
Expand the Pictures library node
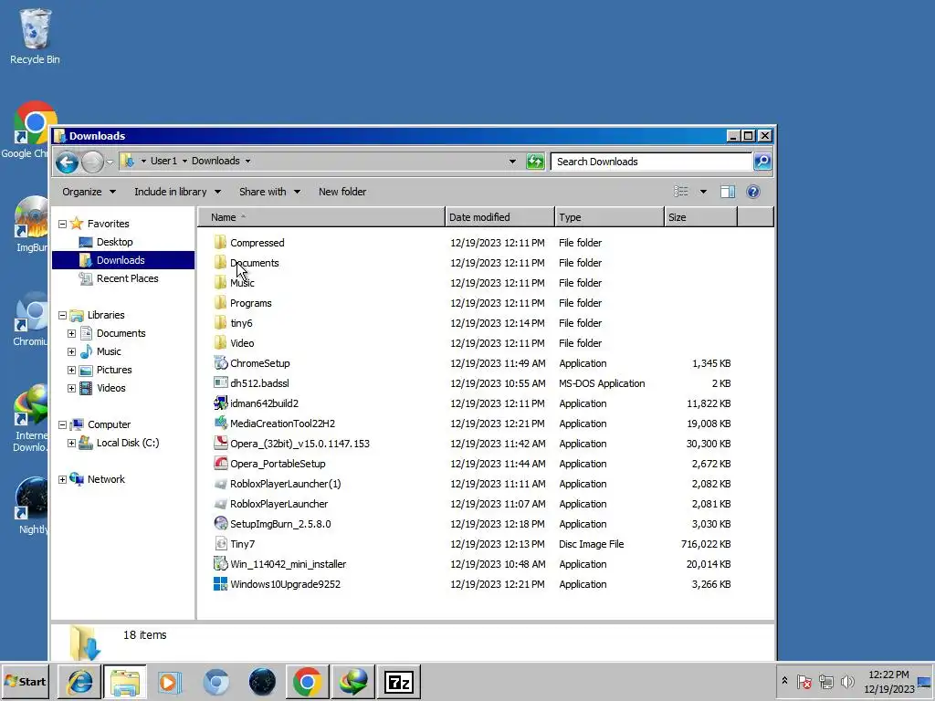click(x=71, y=370)
